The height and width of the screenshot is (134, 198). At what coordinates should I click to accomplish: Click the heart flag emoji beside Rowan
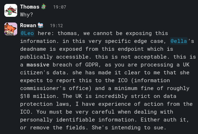click(41, 25)
